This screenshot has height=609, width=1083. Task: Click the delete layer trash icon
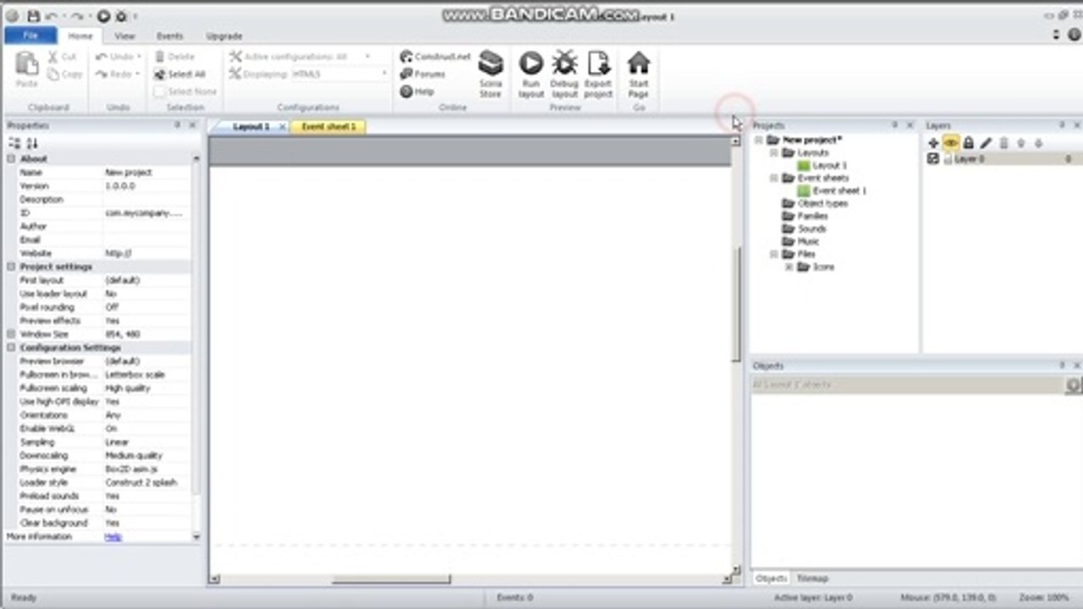pyautogui.click(x=1004, y=143)
